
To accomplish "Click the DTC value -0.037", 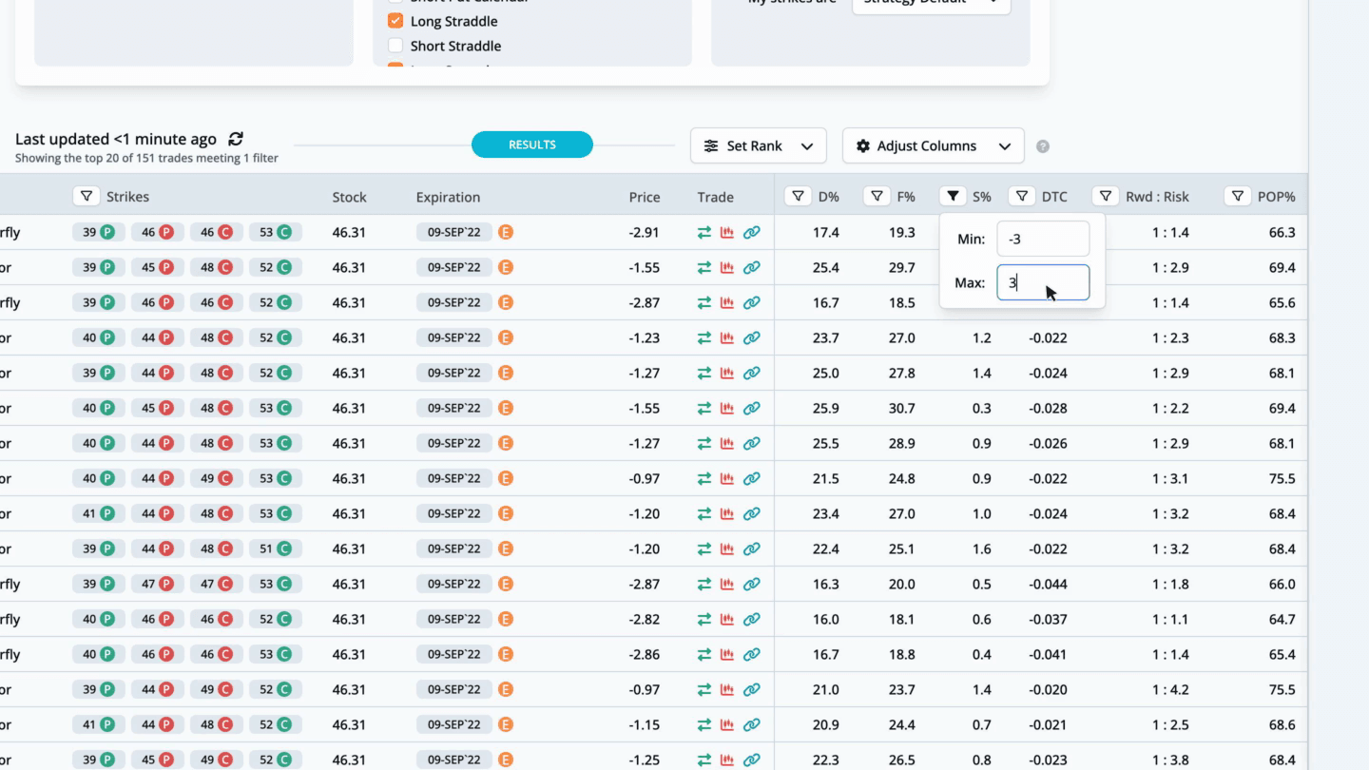I will [1048, 619].
